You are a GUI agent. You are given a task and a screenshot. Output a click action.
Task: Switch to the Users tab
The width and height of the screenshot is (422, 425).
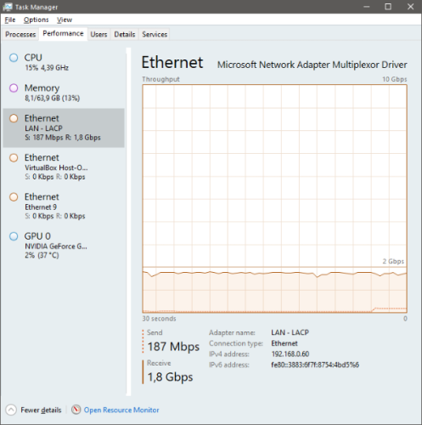(x=98, y=34)
